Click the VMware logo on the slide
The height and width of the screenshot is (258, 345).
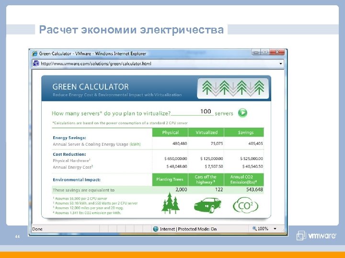316,236
